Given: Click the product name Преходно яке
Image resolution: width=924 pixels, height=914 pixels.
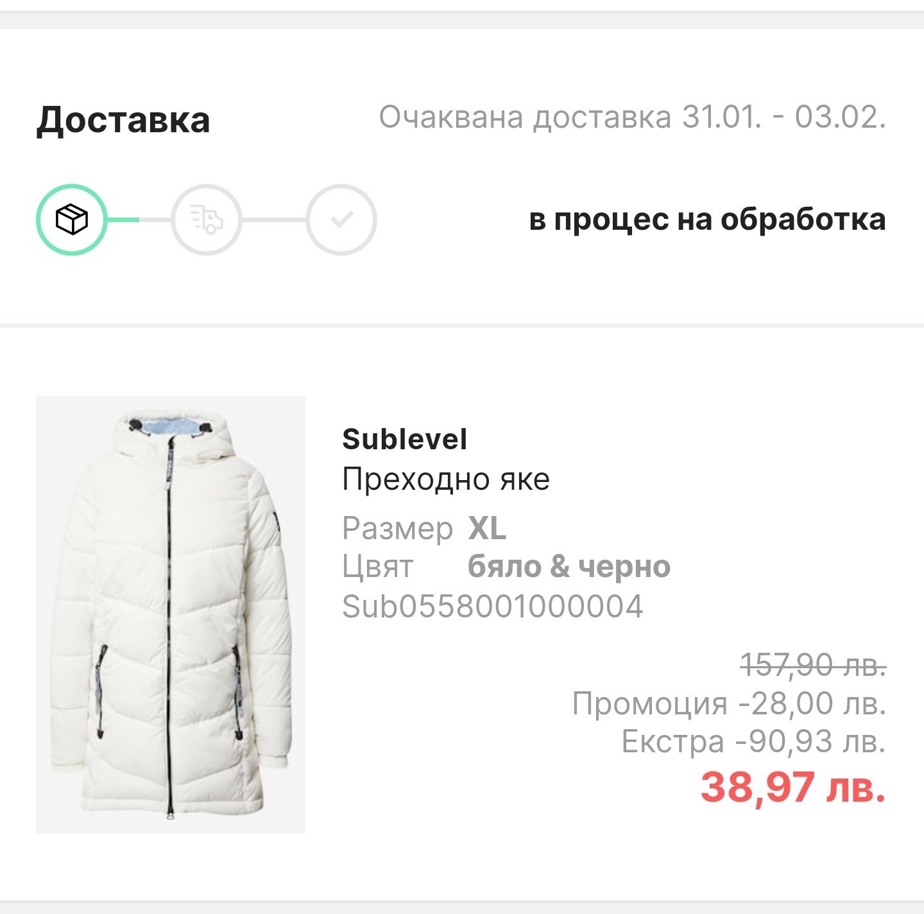Looking at the screenshot, I should tap(446, 479).
